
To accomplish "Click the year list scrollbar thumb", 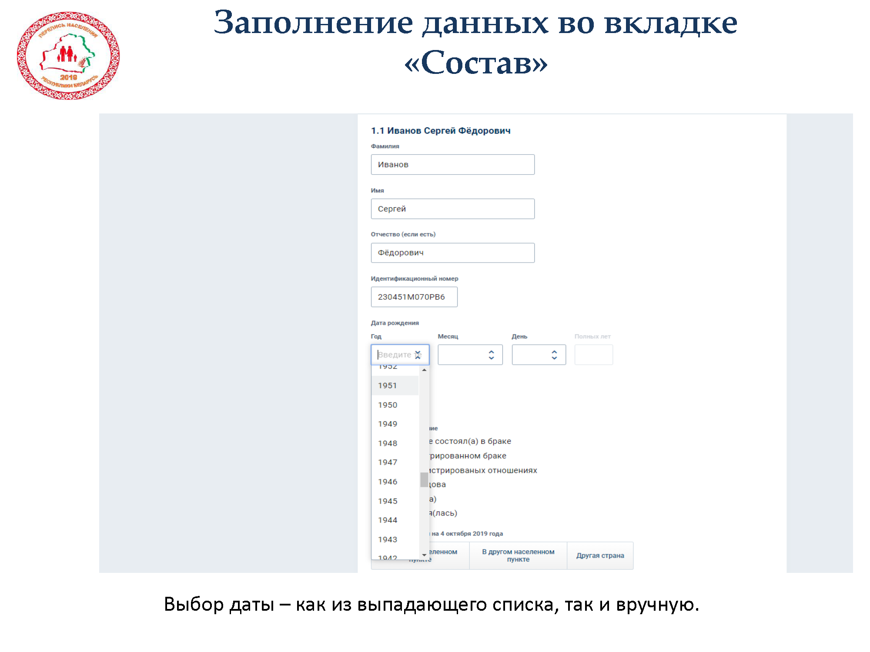I will click(424, 480).
